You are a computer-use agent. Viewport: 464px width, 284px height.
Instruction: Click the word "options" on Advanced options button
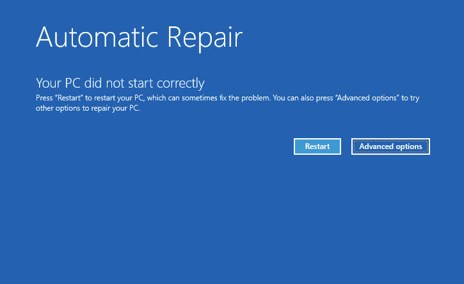(x=408, y=146)
